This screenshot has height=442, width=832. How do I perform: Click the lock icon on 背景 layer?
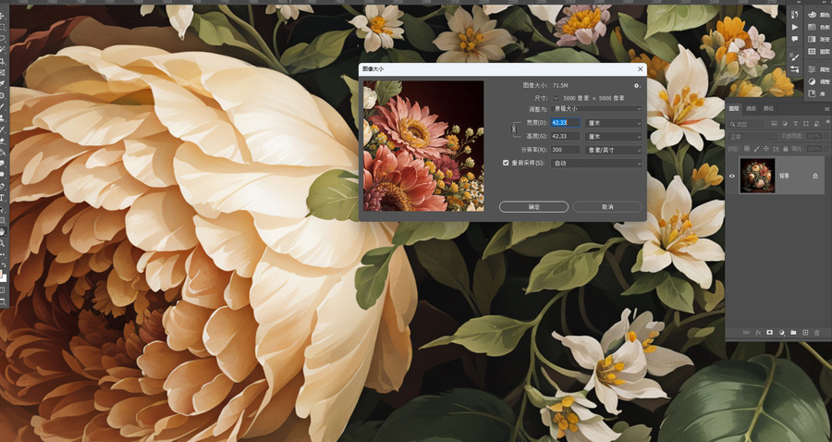[815, 176]
